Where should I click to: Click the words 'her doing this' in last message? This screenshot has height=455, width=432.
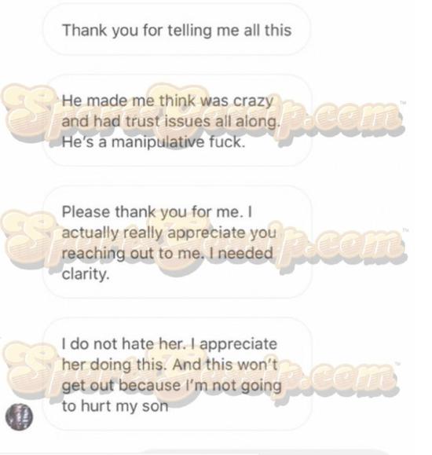coord(115,365)
